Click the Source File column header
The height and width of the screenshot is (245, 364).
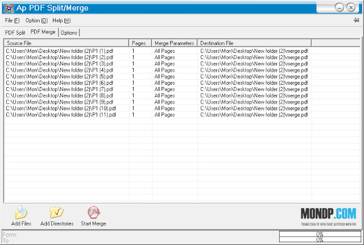67,43
